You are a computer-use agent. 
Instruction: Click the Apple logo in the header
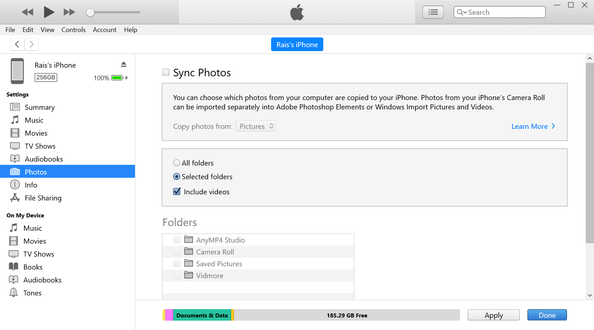click(x=297, y=13)
